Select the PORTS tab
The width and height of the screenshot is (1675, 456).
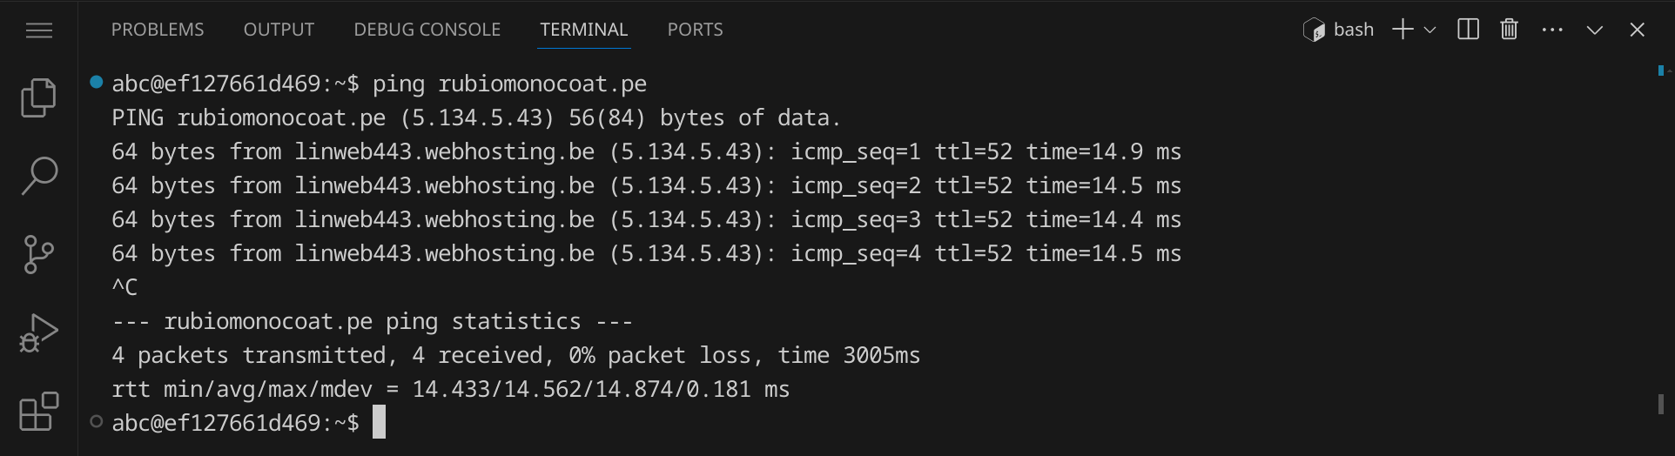click(x=695, y=30)
